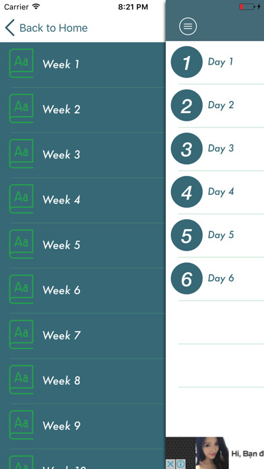The width and height of the screenshot is (264, 469).
Task: Open Week 6 from the list
Action: point(83,290)
